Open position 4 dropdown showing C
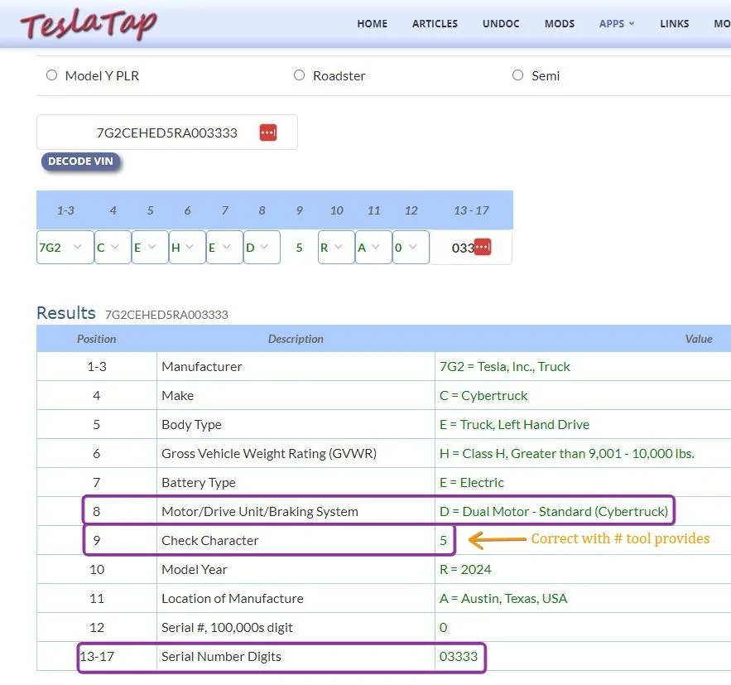731x685 pixels. click(113, 247)
